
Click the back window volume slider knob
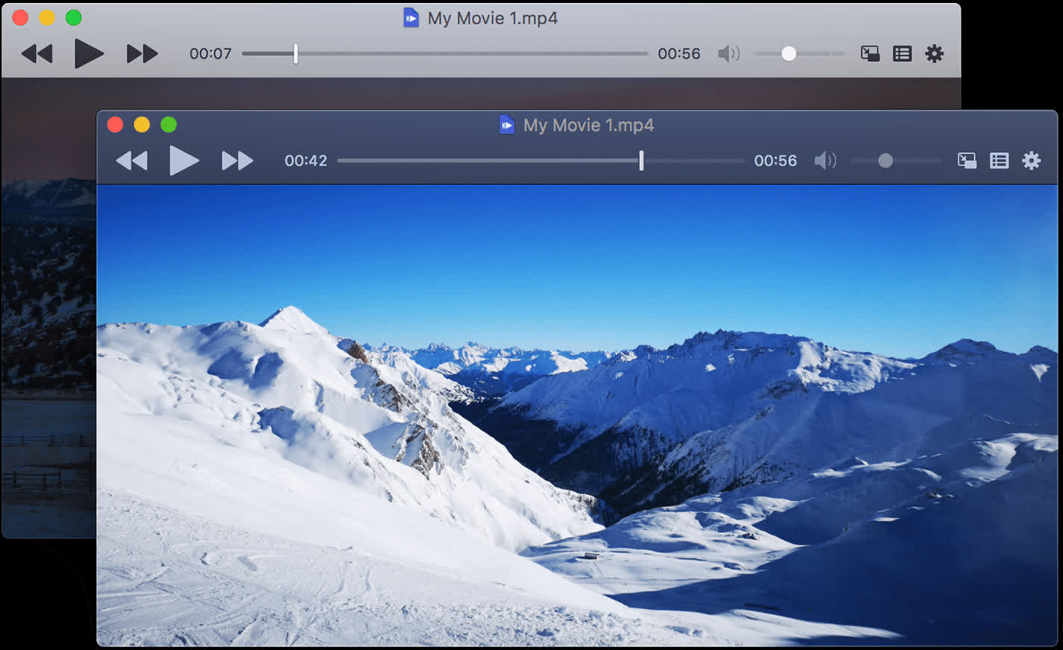click(789, 54)
